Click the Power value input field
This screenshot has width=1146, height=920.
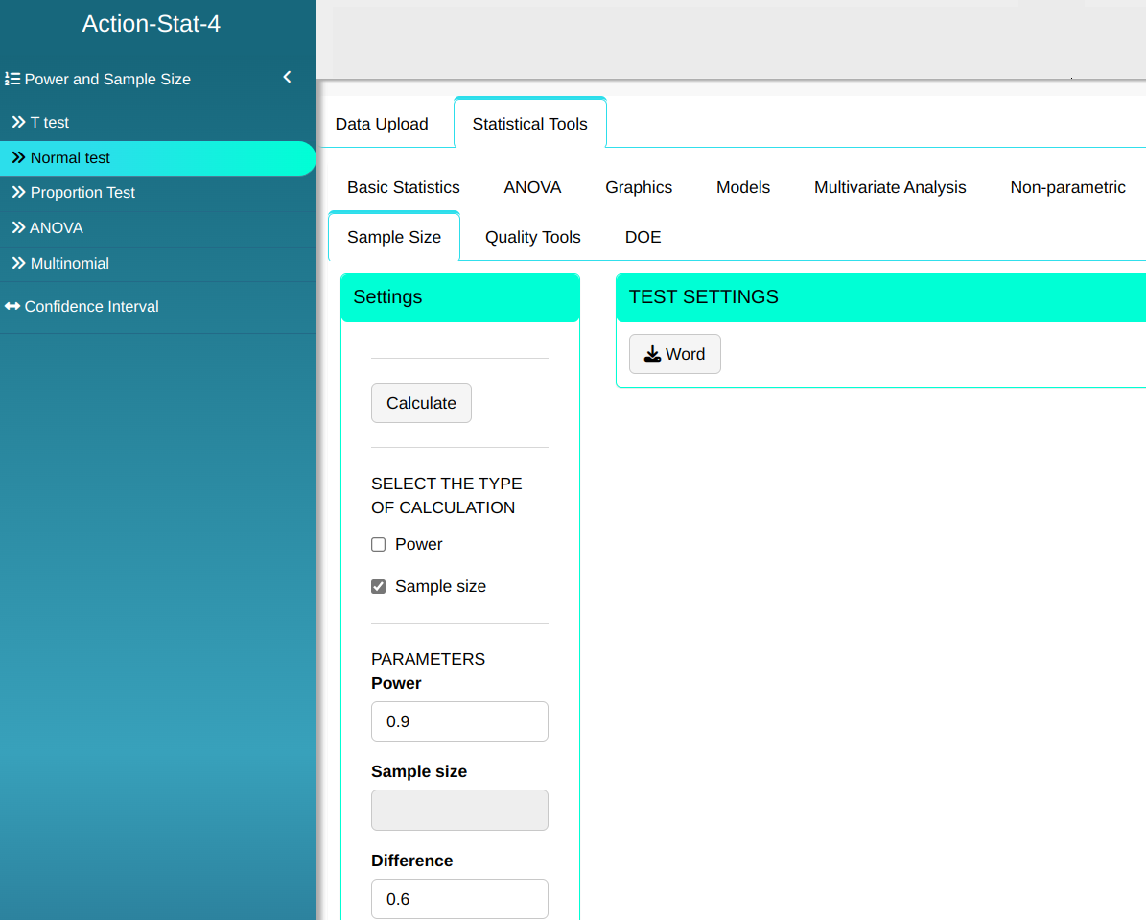tap(459, 721)
